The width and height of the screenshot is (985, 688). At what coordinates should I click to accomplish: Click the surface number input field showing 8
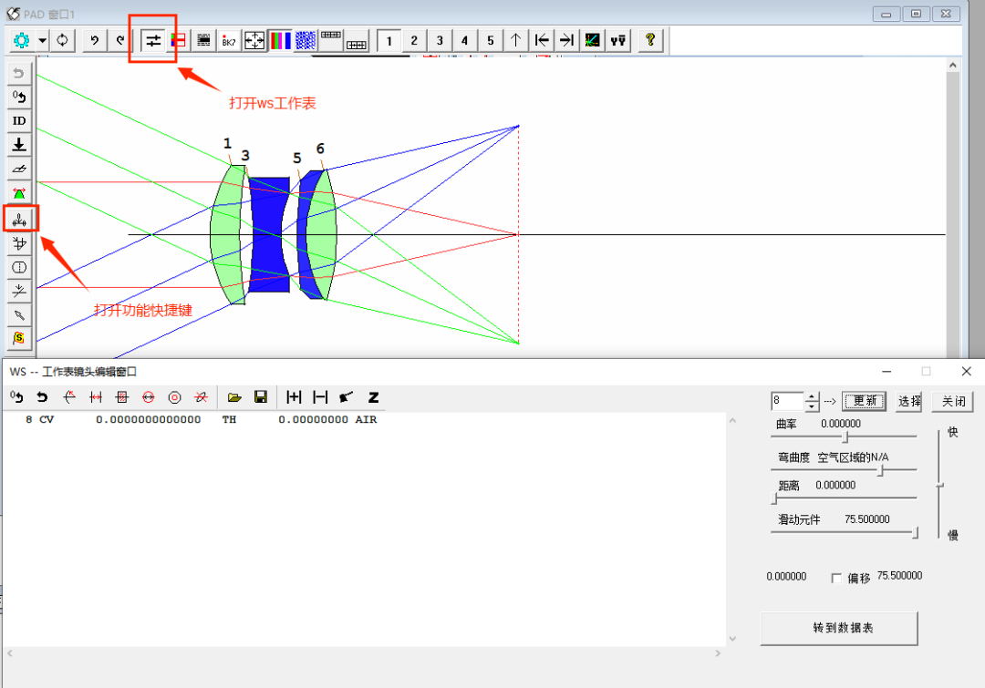[787, 400]
